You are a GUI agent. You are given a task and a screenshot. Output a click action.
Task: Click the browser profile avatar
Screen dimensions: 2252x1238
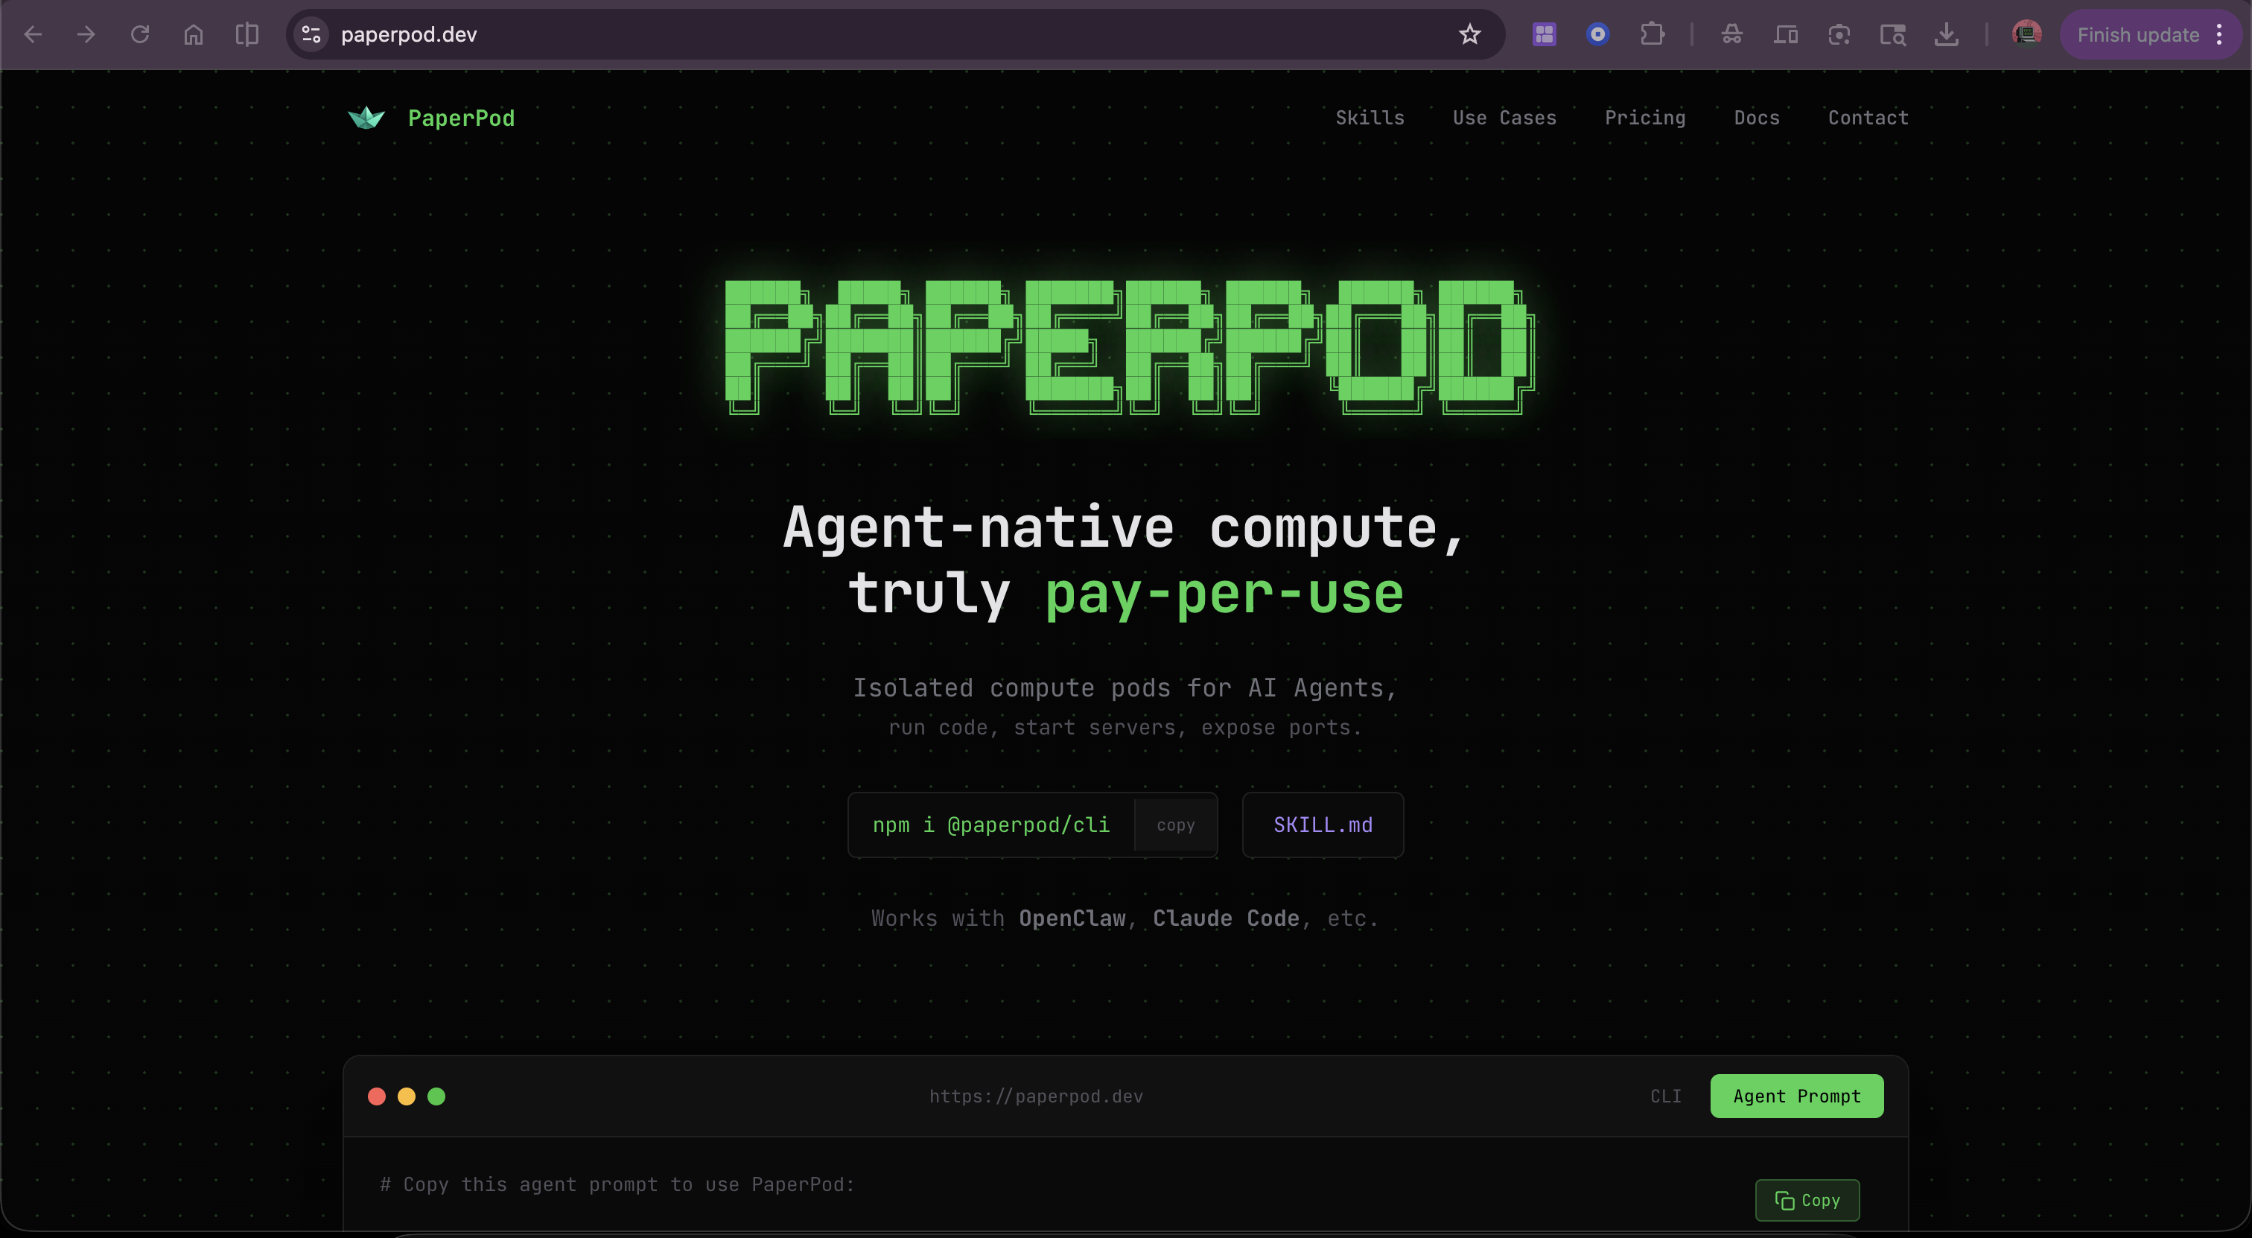(x=2026, y=34)
